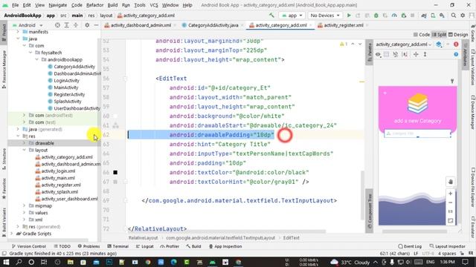Switch to activity_register.xml tab

coord(344,25)
